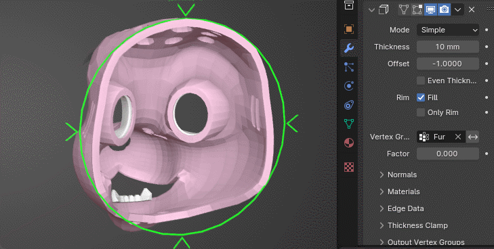Click the Solidify modifier type icon
This screenshot has width=494, height=249.
384,9
